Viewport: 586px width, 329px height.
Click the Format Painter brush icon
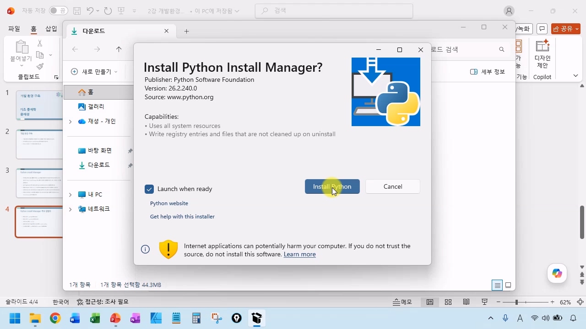[40, 67]
